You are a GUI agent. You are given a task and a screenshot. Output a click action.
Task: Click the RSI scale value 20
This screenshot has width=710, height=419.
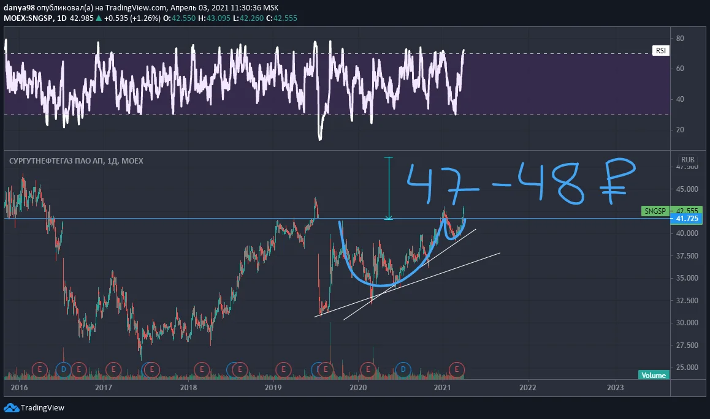point(680,130)
